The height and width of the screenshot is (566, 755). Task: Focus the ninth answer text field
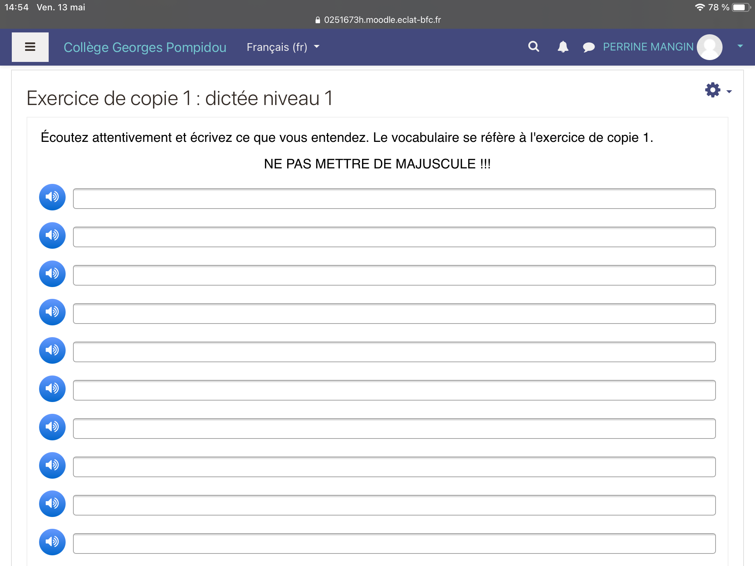pos(394,505)
